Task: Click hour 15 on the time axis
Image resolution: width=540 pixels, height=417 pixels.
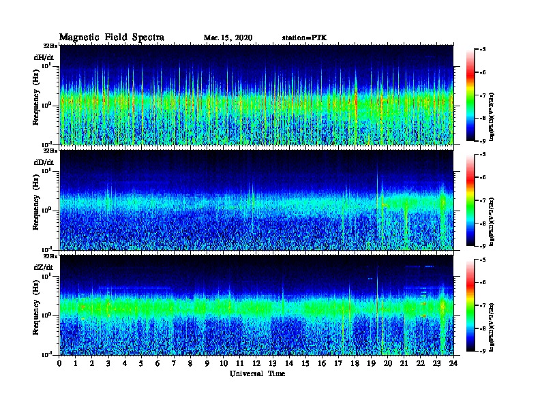Action: [305, 363]
